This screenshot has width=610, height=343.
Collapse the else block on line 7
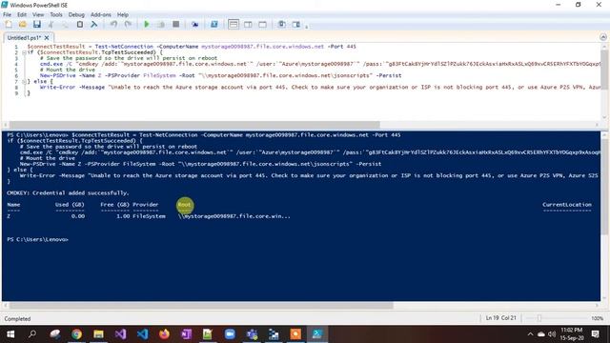(x=24, y=81)
